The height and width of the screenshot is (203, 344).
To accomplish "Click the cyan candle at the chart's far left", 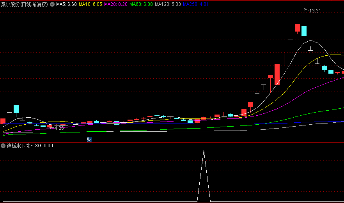I will click(x=16, y=109).
